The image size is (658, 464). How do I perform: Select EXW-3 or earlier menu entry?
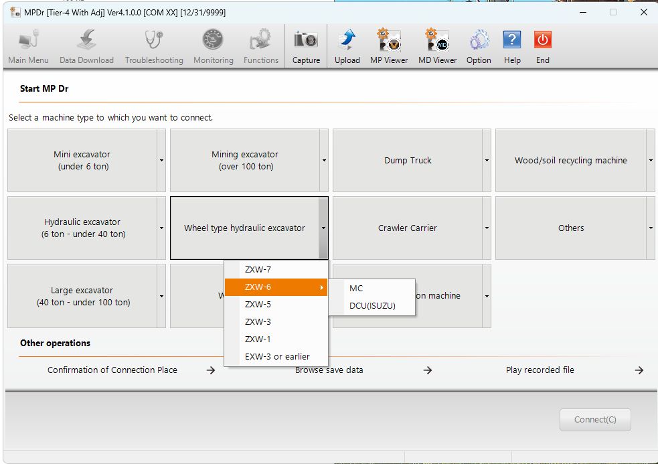pyautogui.click(x=276, y=356)
